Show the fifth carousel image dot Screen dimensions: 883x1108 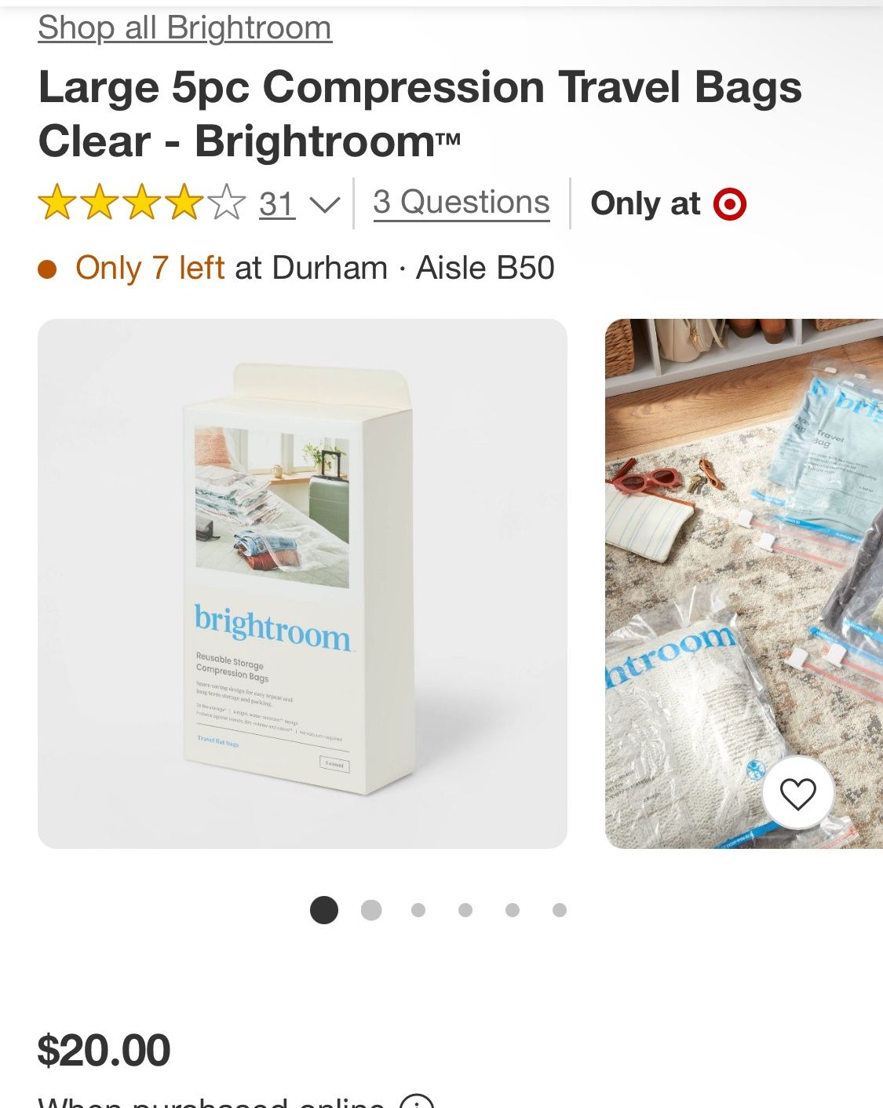pyautogui.click(x=513, y=910)
